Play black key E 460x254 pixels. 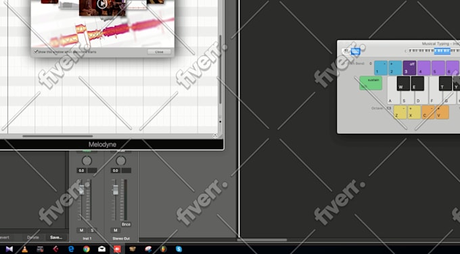tap(417, 84)
